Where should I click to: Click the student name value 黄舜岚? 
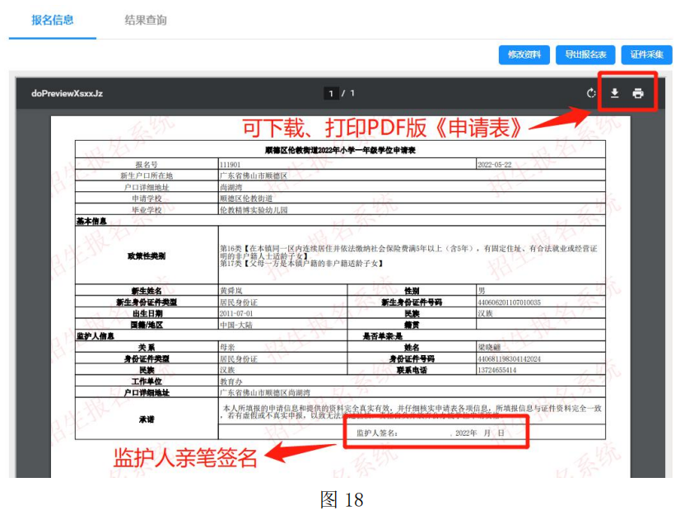234,292
